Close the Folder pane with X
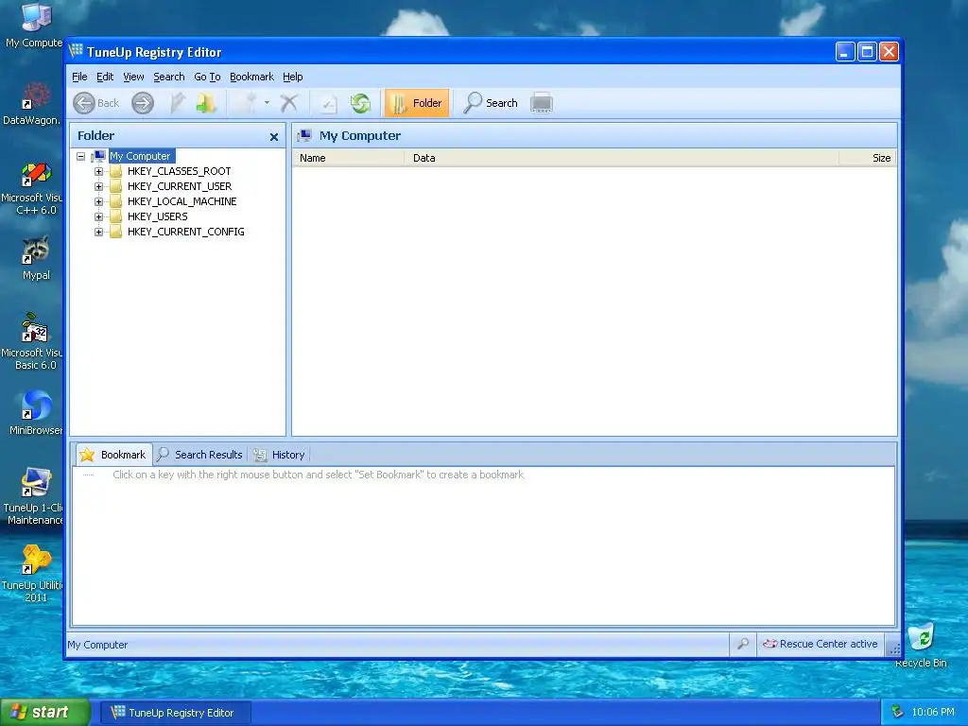Viewport: 968px width, 726px height. coord(274,137)
